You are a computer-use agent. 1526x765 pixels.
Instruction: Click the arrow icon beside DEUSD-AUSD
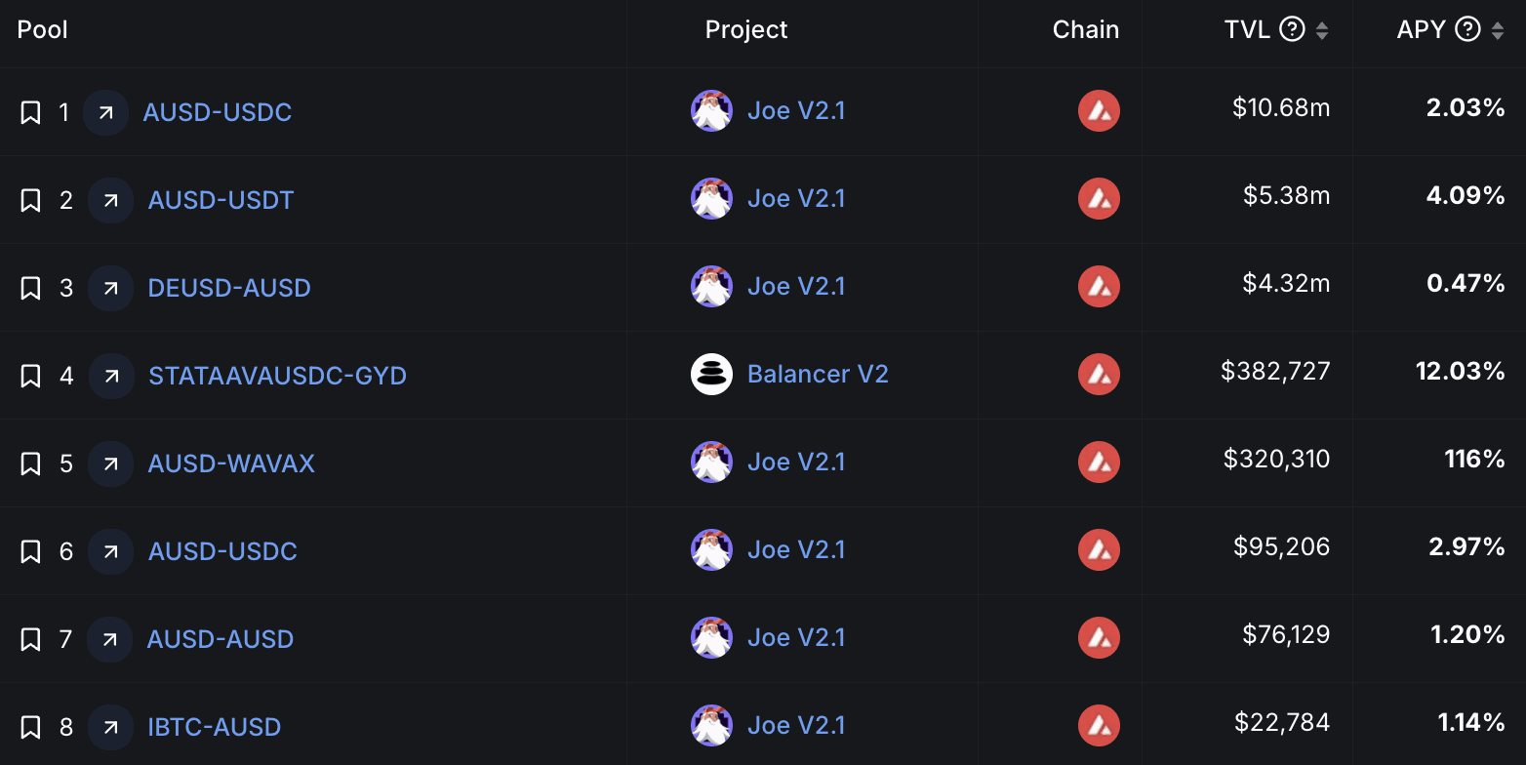point(110,288)
